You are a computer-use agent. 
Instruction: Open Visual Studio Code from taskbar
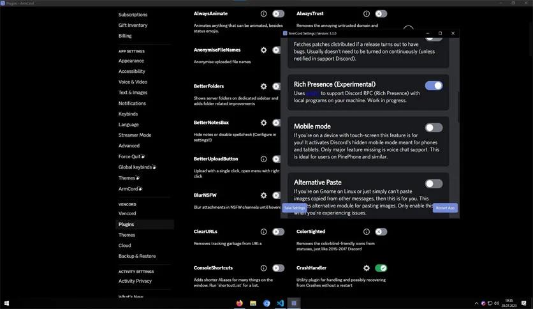point(280,303)
